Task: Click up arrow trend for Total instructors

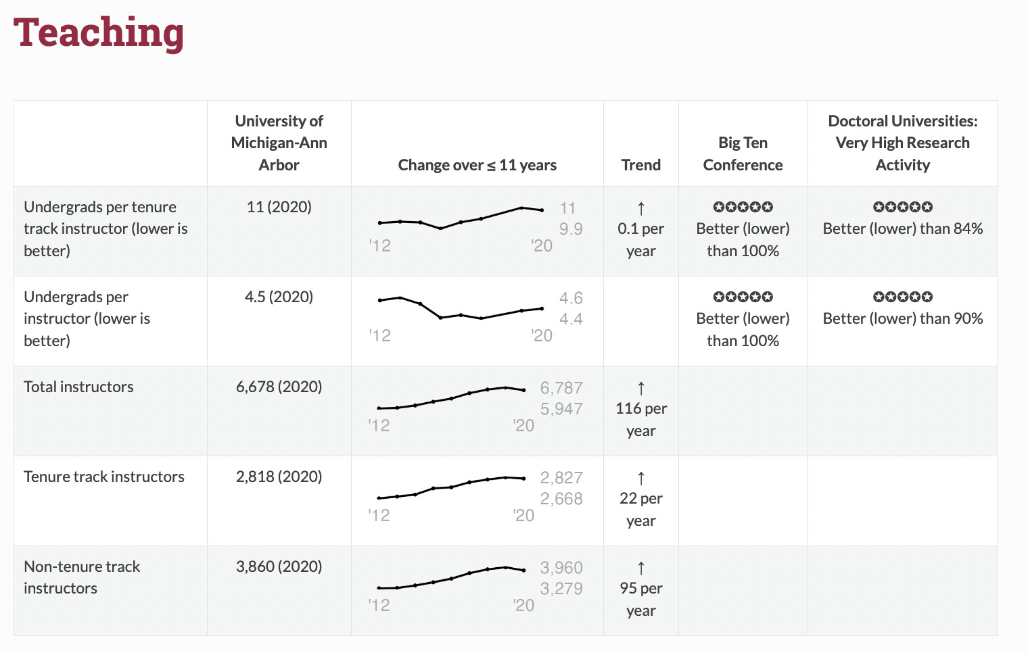Action: point(640,388)
